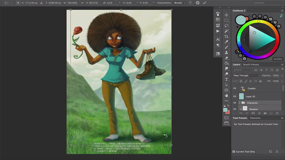Select the Eraser tool
This screenshot has height=160, width=285.
coord(226,58)
